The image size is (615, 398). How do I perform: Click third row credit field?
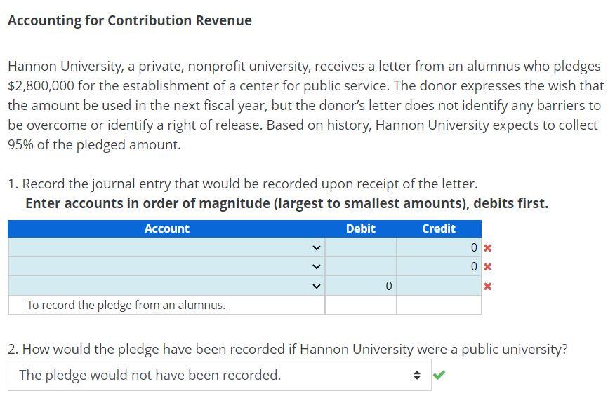pyautogui.click(x=439, y=286)
